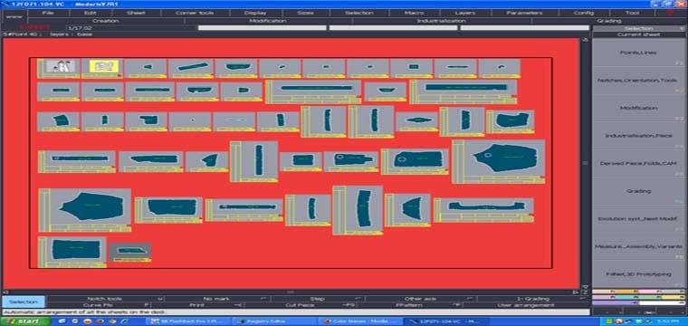This screenshot has height=326, width=688.
Task: Click the vertical scrollbar of the desk
Action: (585, 162)
